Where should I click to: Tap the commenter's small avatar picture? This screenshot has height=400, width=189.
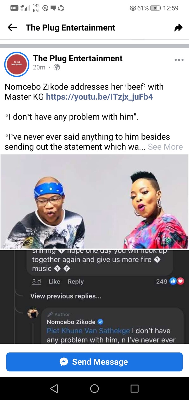[x=33, y=313]
